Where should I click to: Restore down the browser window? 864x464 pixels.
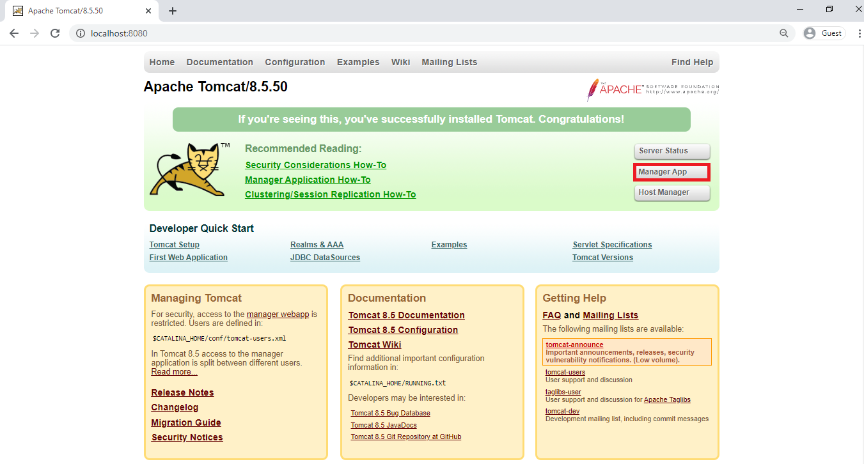pos(829,10)
